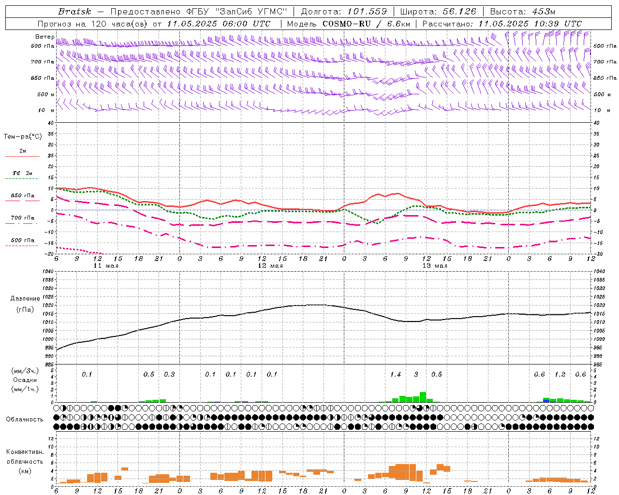Click the (км) unit under convective label
This screenshot has width=619, height=495.
click(25, 471)
